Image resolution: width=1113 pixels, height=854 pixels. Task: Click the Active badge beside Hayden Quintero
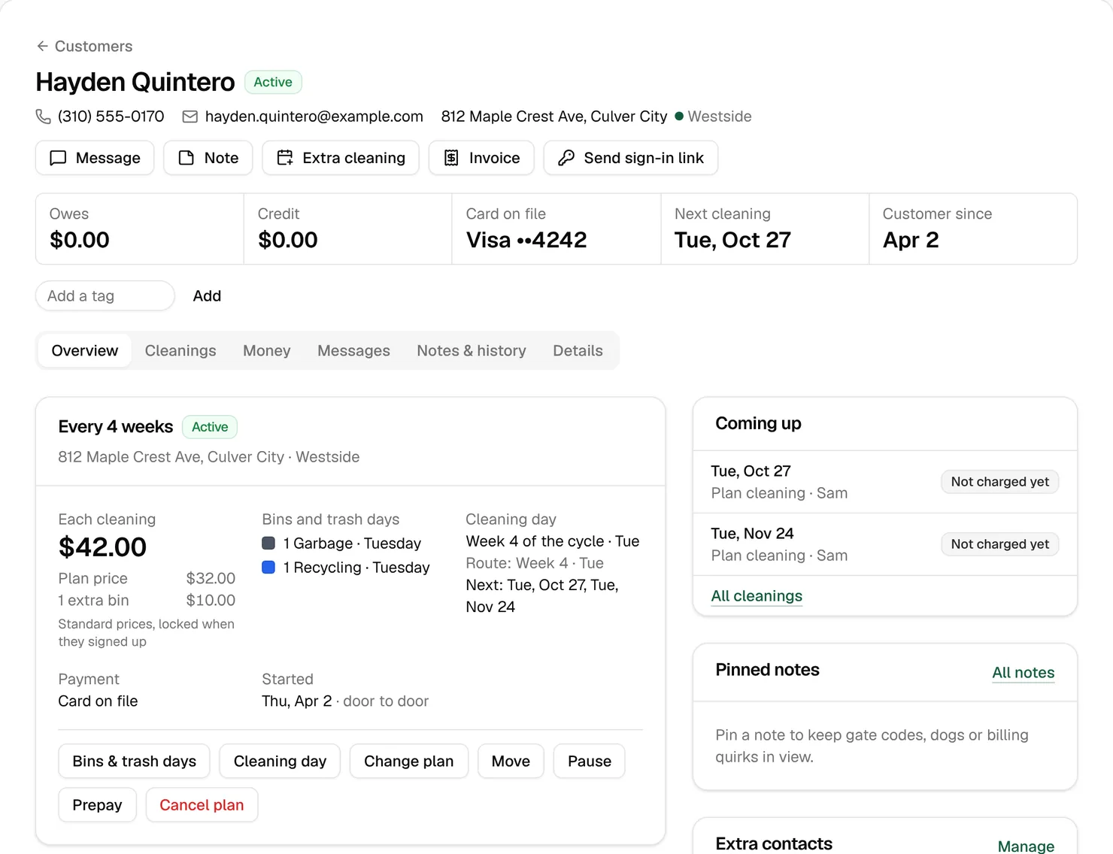tap(273, 82)
